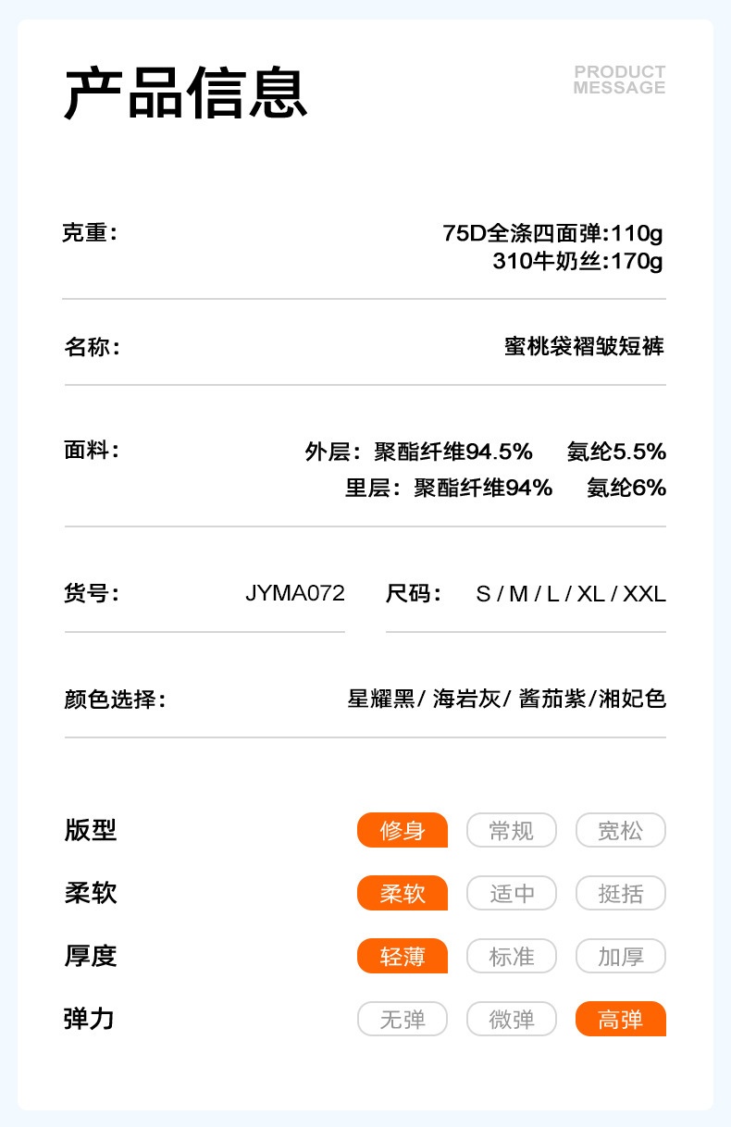Click the item number JYMA072
The image size is (731, 1127).
pyautogui.click(x=295, y=593)
